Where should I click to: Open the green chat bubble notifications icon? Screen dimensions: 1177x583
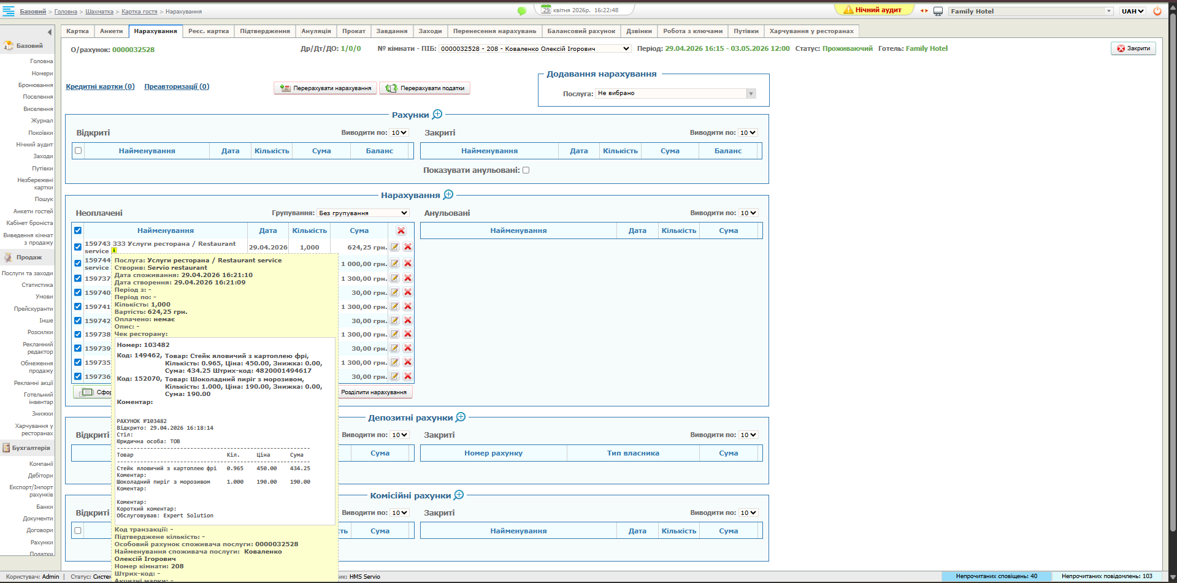(x=521, y=11)
